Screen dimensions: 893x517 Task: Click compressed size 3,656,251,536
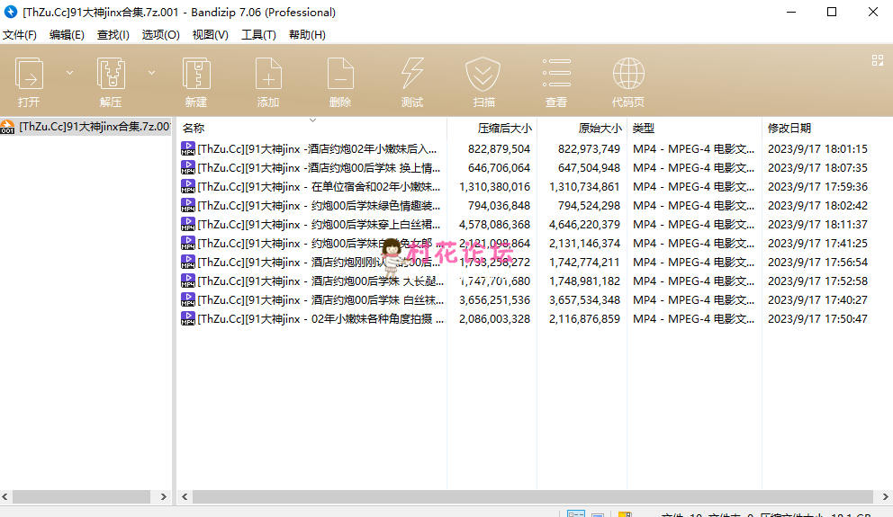[x=494, y=299]
